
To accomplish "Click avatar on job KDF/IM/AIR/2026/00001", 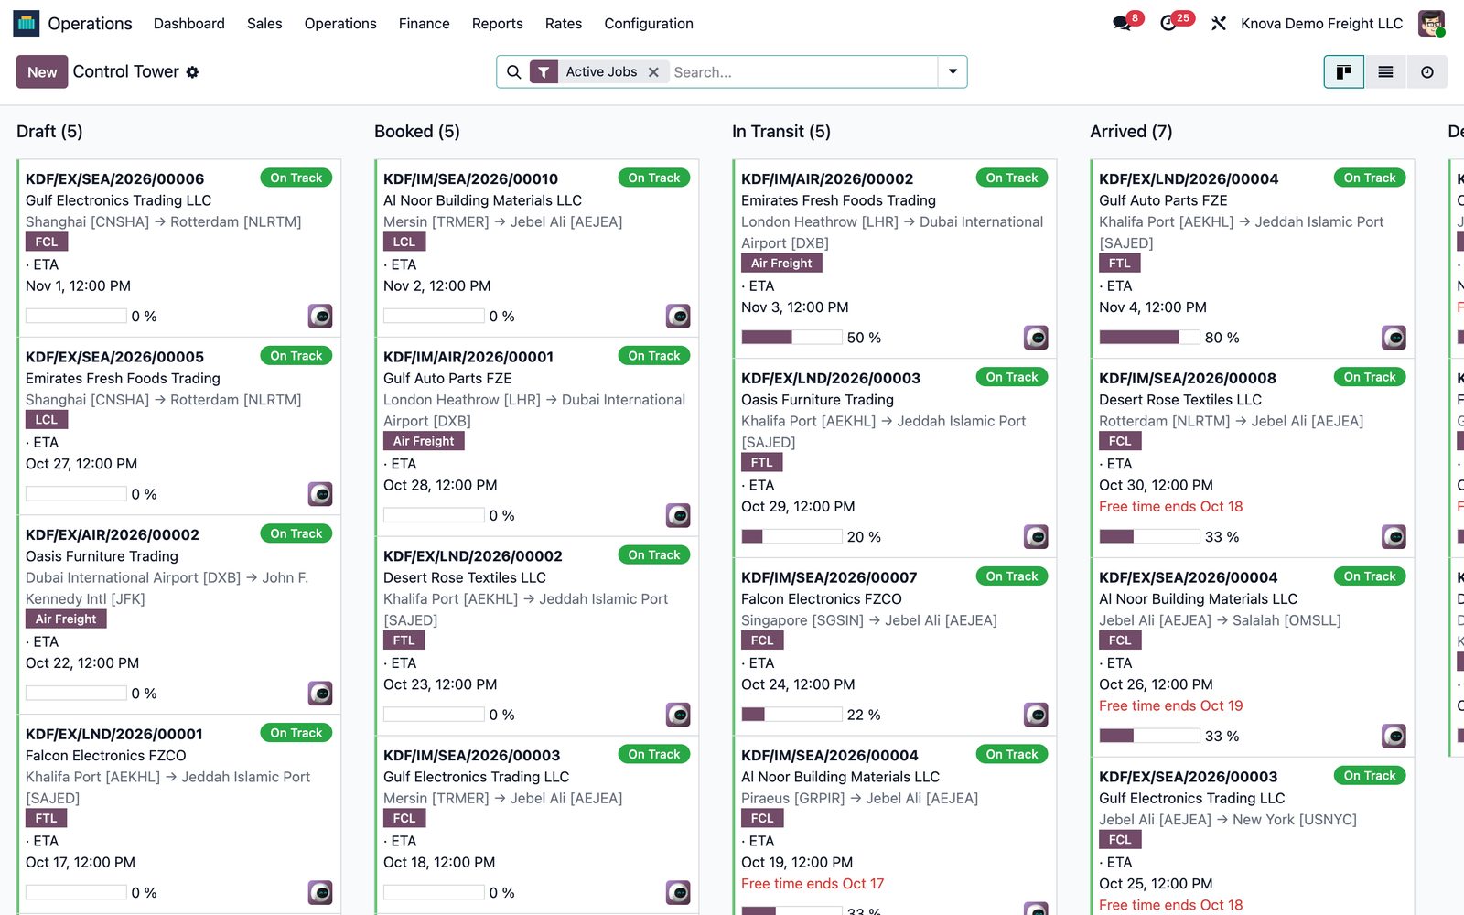I will point(678,516).
